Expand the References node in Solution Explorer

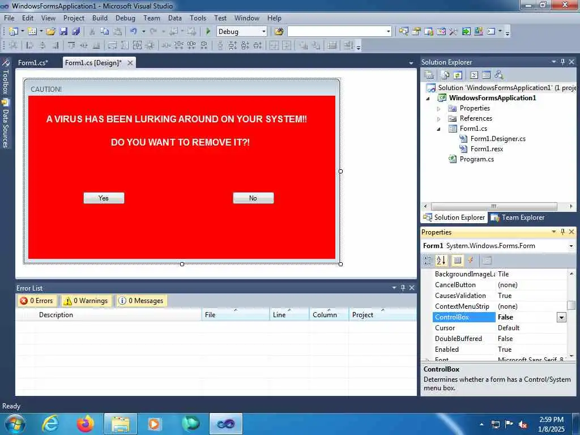tap(439, 119)
